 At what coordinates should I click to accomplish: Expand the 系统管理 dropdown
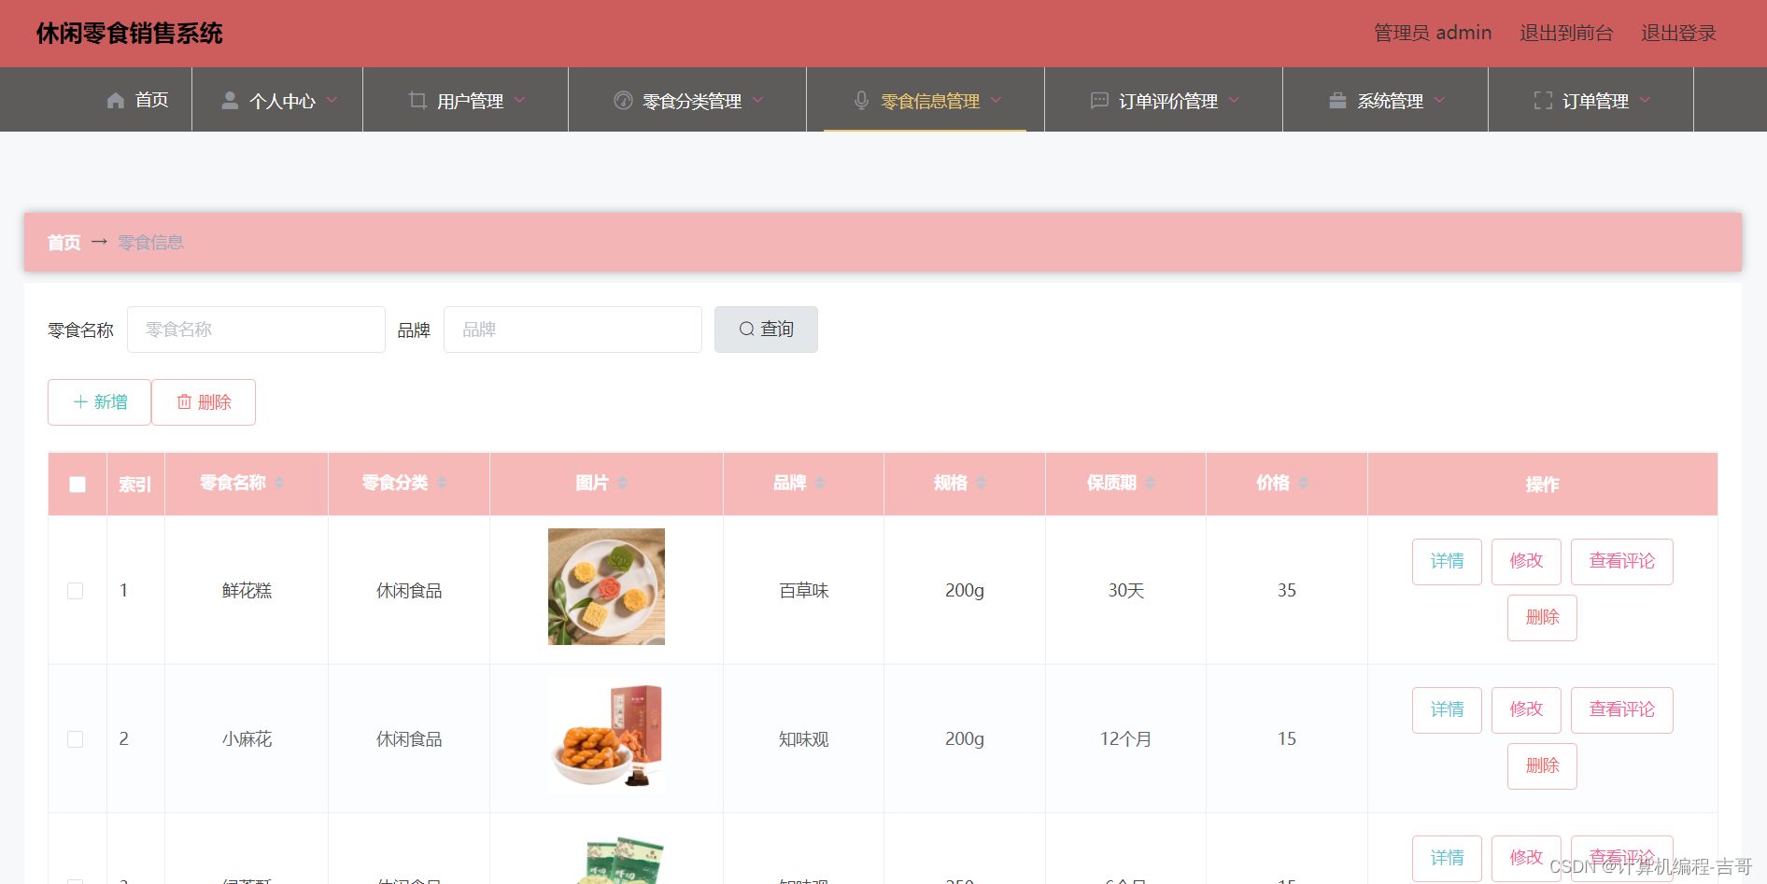coord(1392,100)
